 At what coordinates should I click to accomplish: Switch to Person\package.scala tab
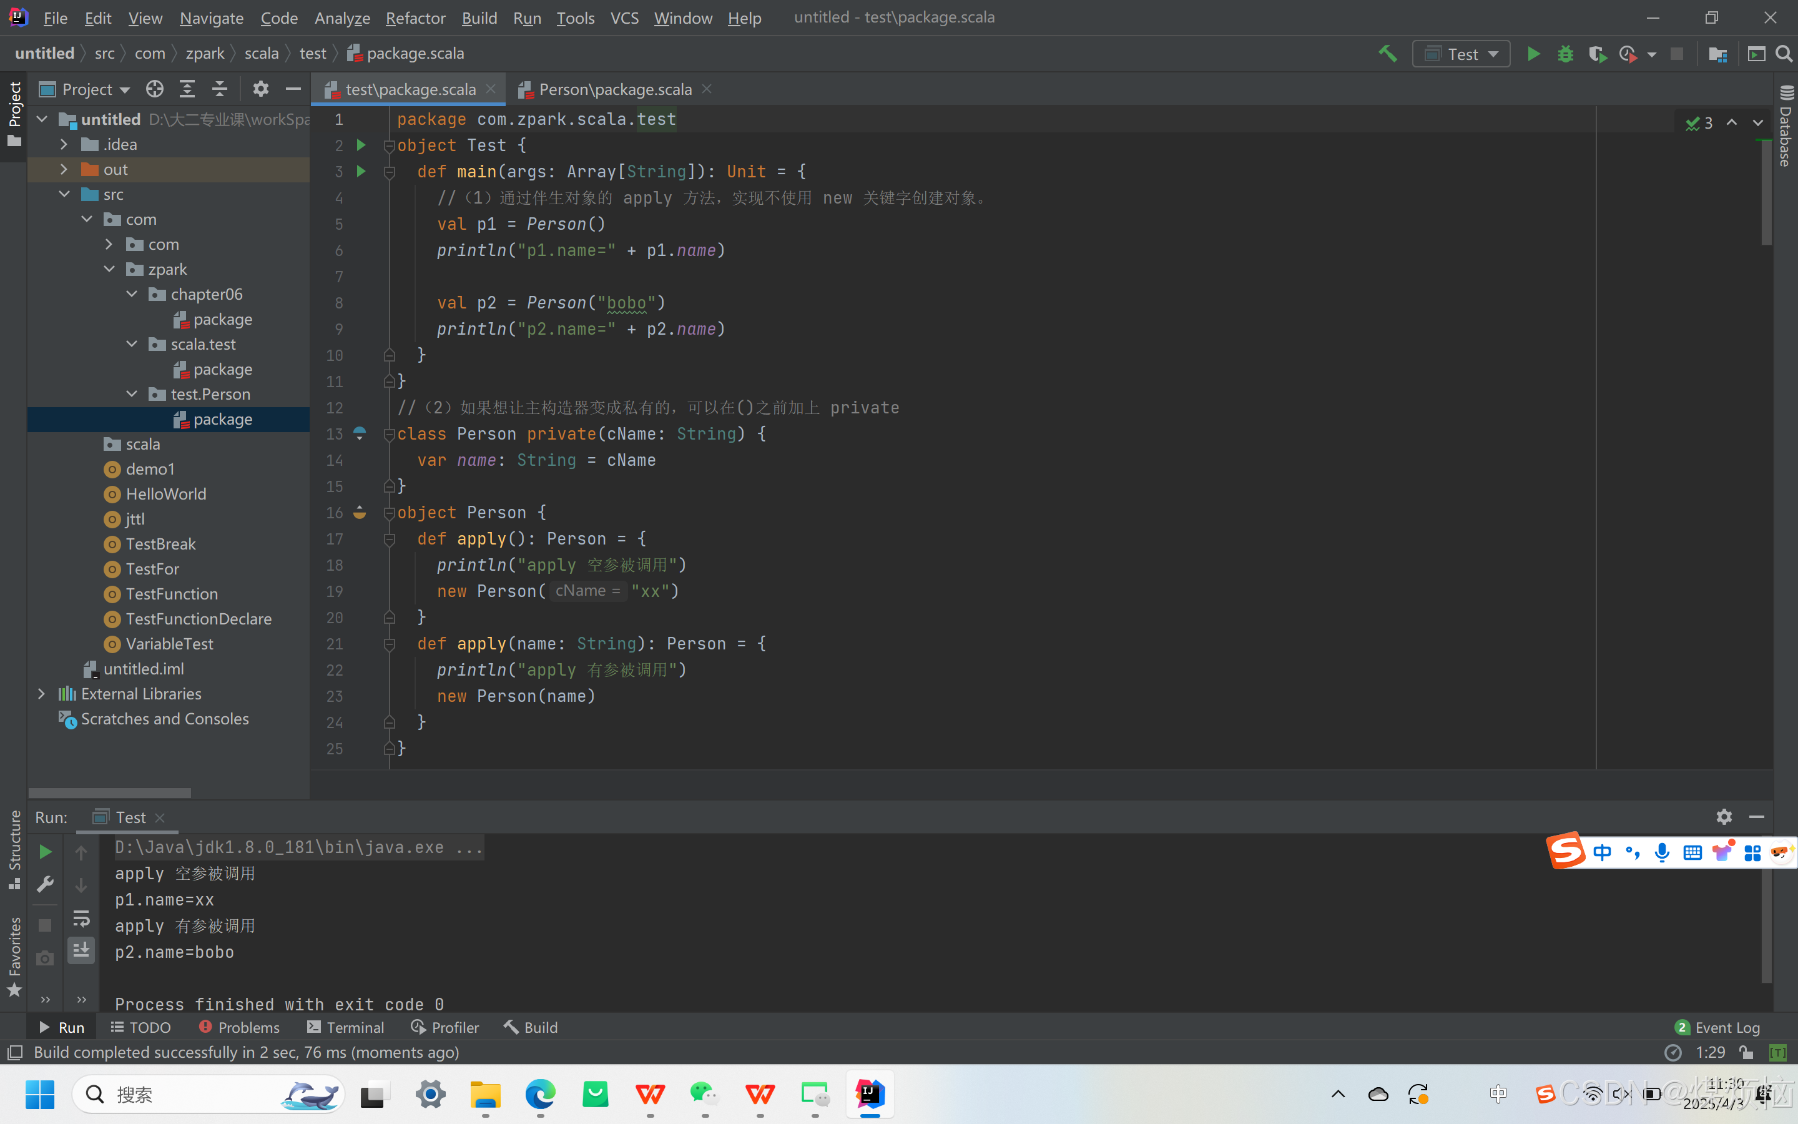point(614,89)
